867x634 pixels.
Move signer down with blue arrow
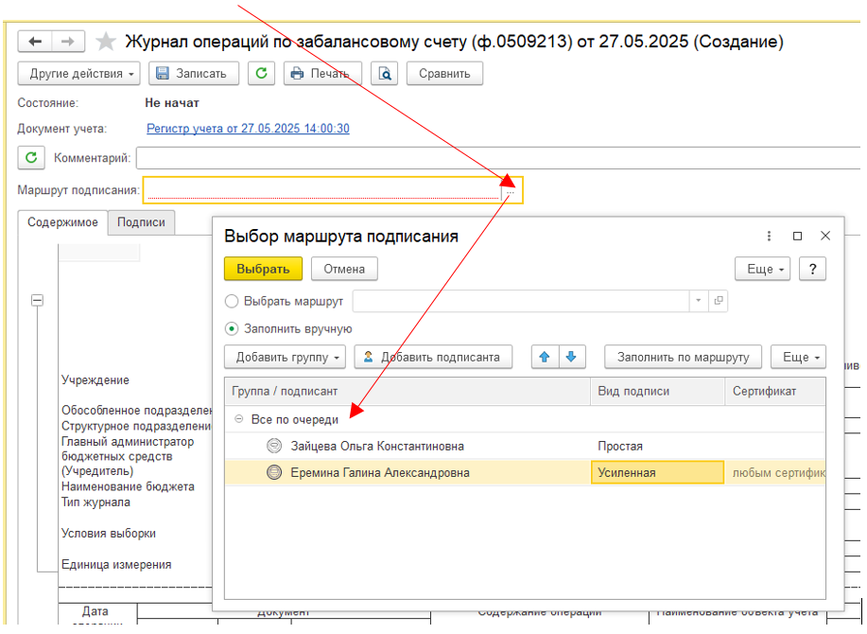point(572,358)
